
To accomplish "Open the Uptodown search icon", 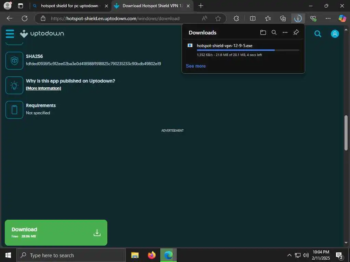I will click(318, 34).
